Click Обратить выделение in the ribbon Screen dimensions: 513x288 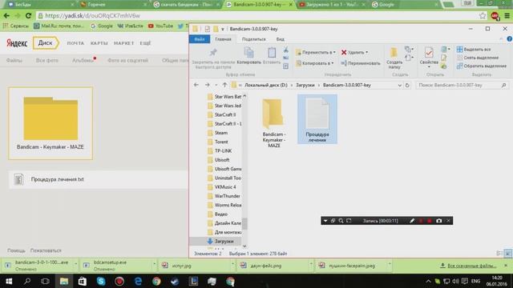click(482, 66)
